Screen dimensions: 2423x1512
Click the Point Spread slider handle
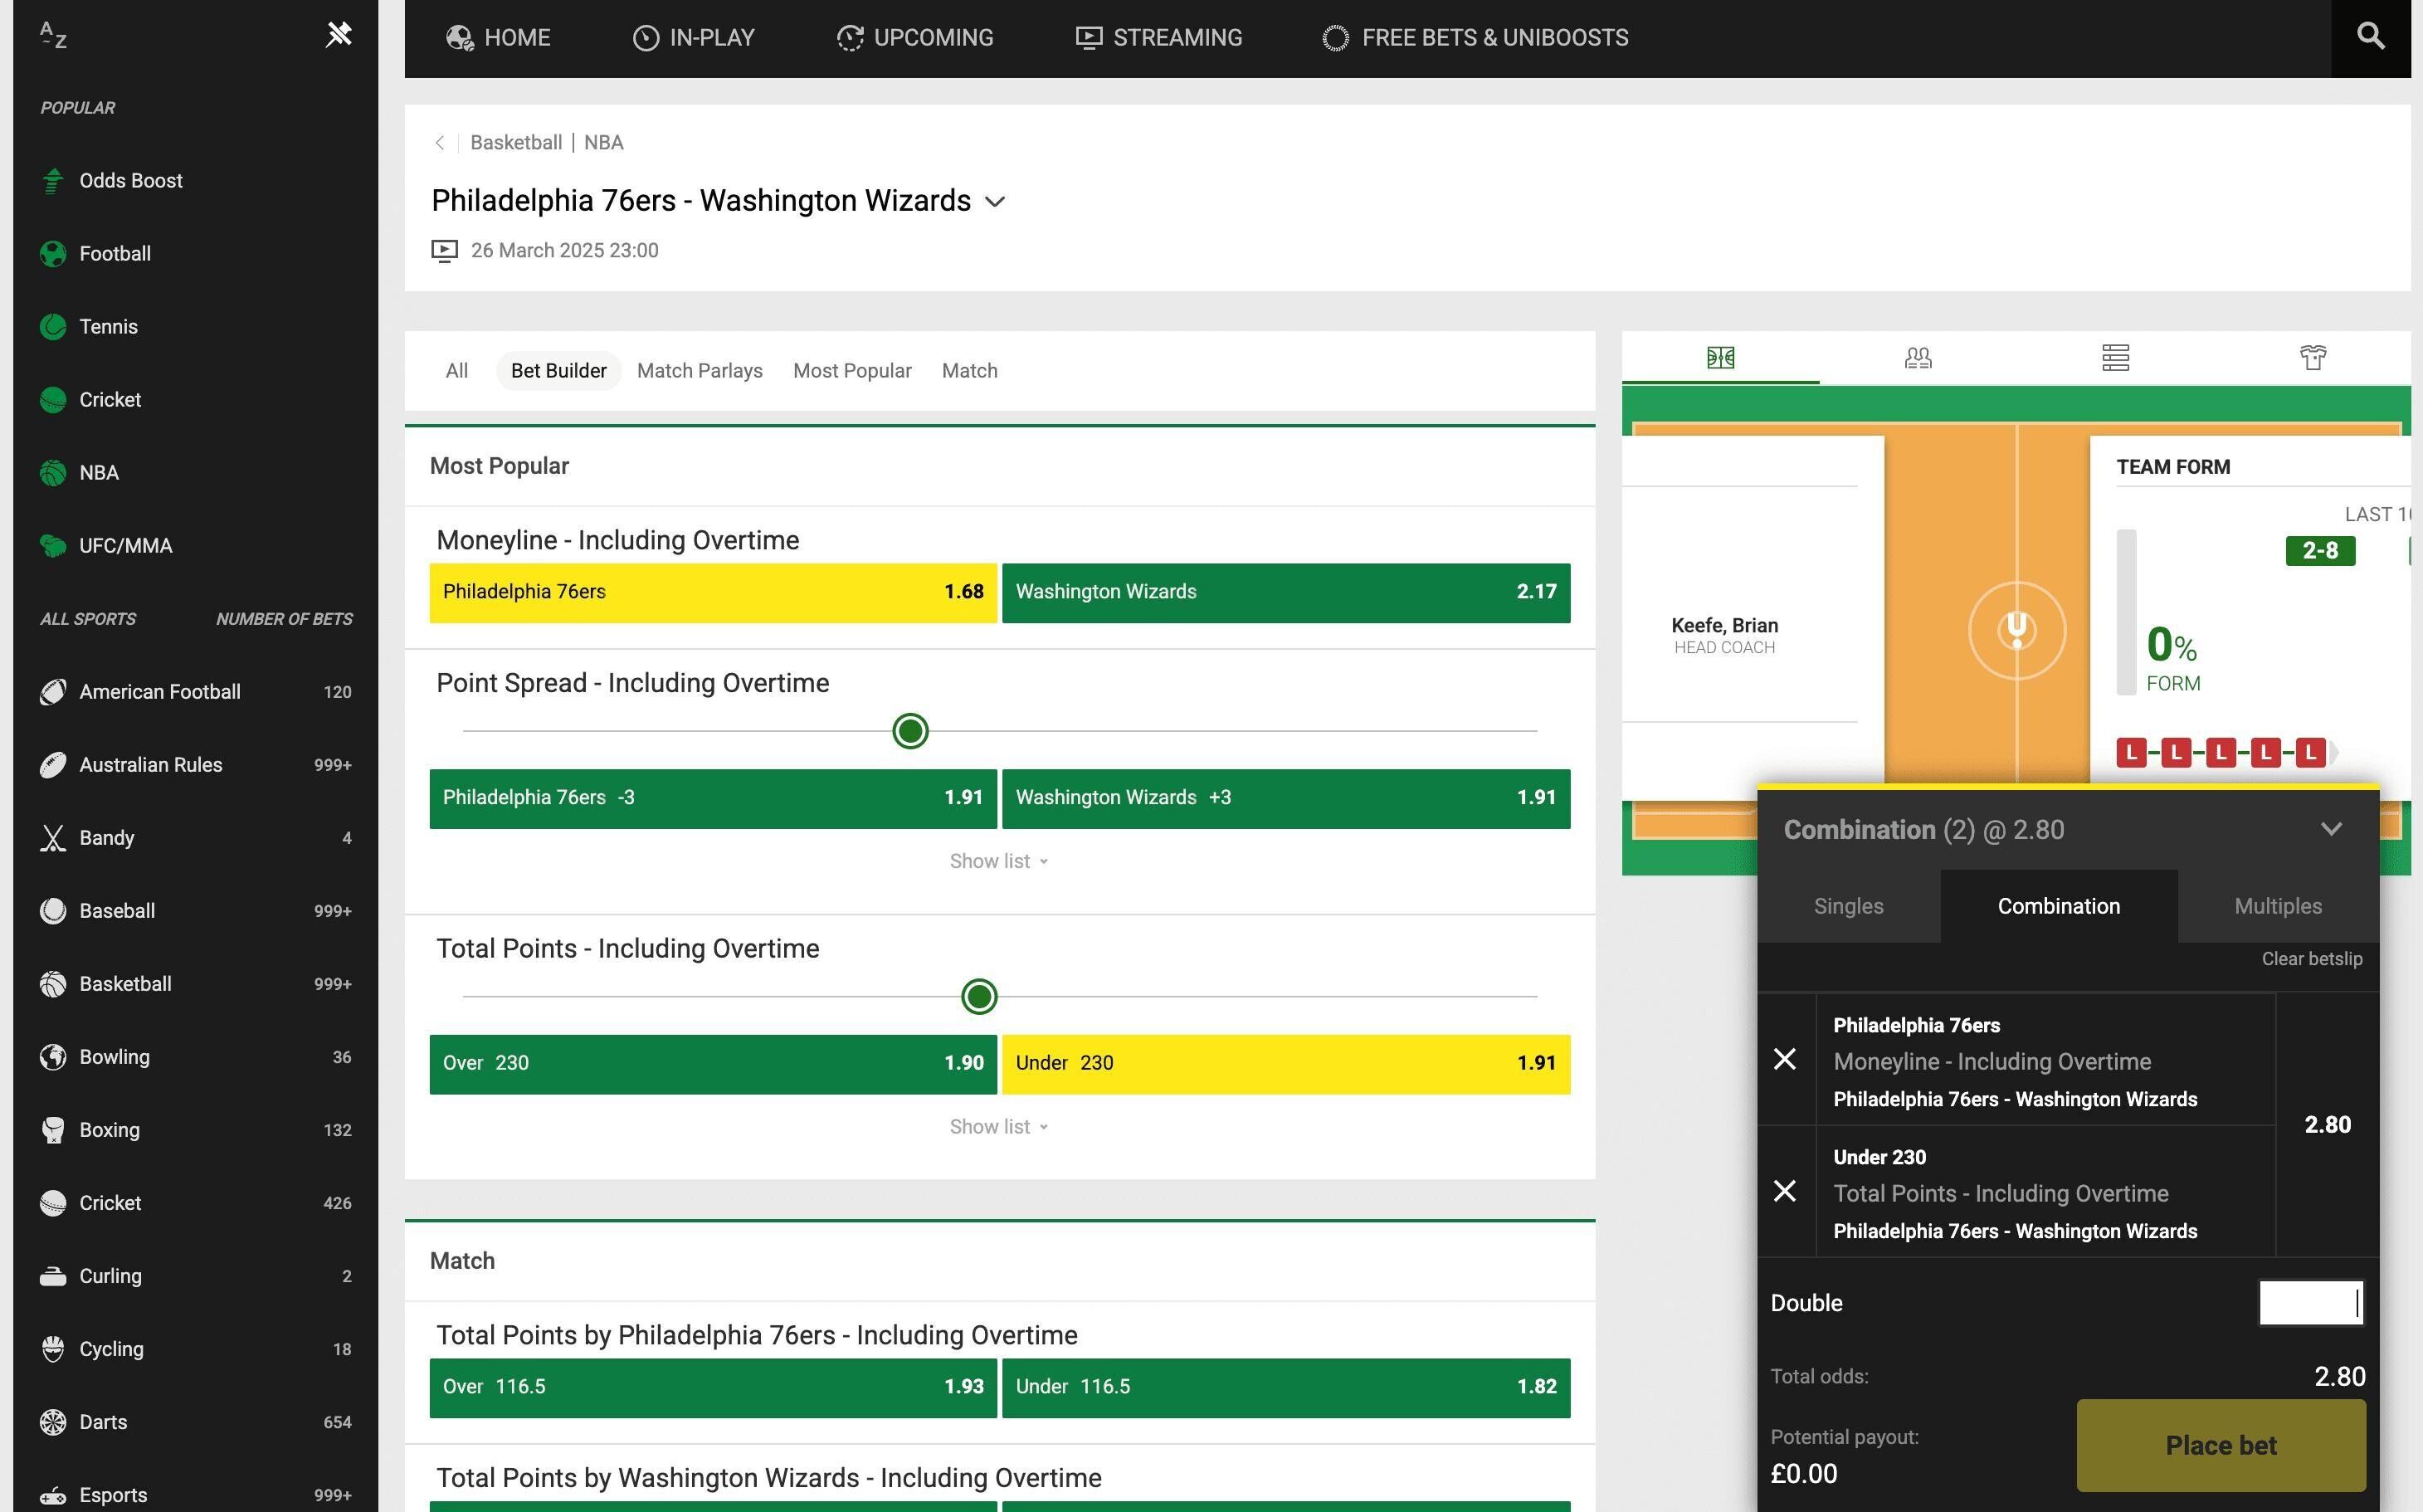point(910,732)
